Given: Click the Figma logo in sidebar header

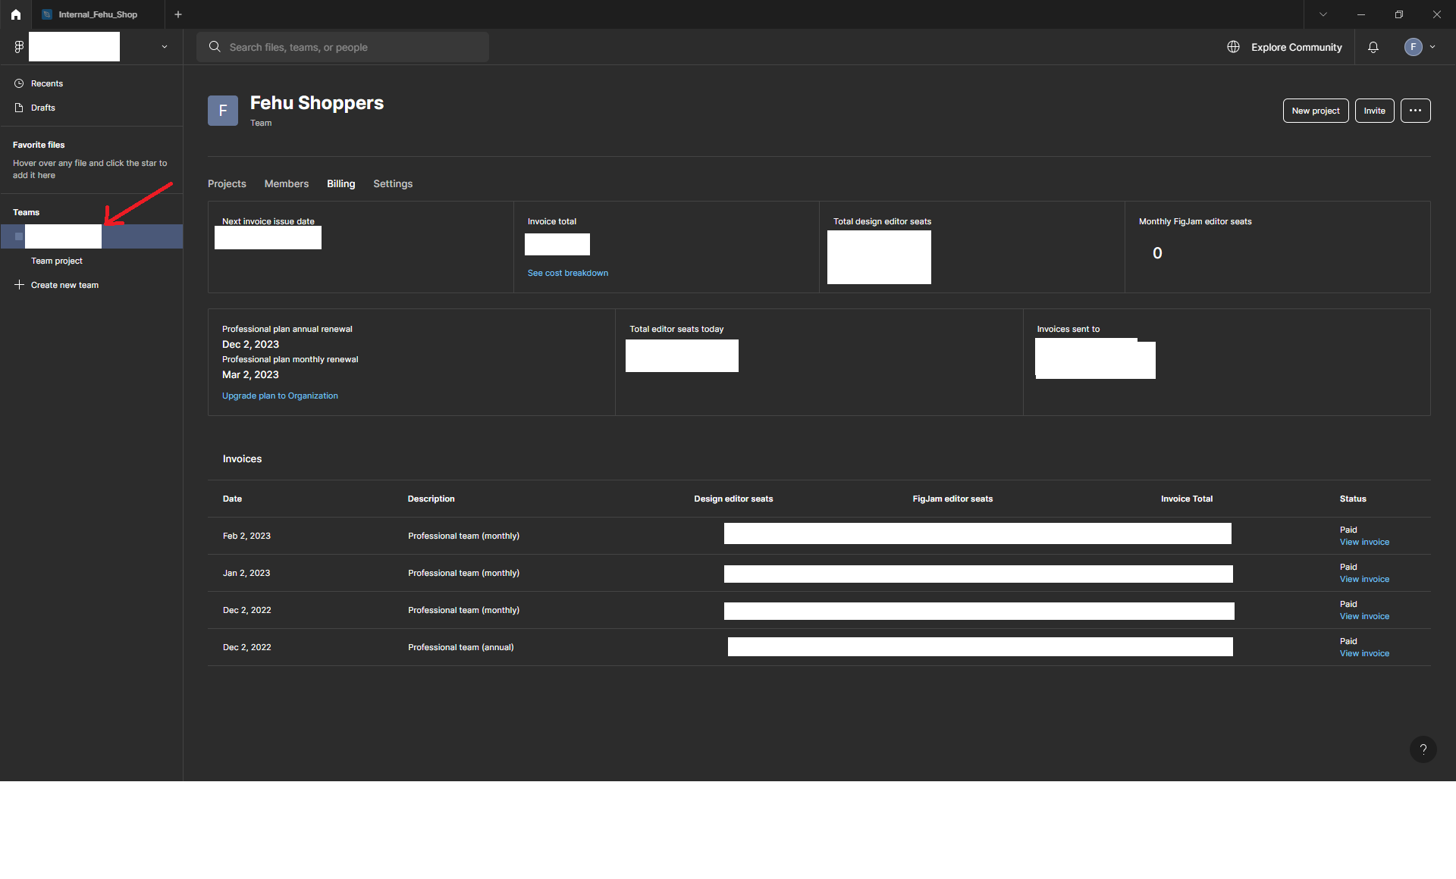Looking at the screenshot, I should 19,47.
